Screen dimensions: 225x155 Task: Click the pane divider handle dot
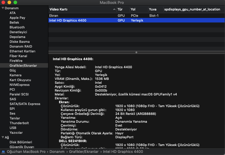[136, 52]
